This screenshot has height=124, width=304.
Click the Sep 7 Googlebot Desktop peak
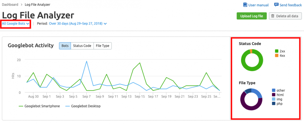86,61
